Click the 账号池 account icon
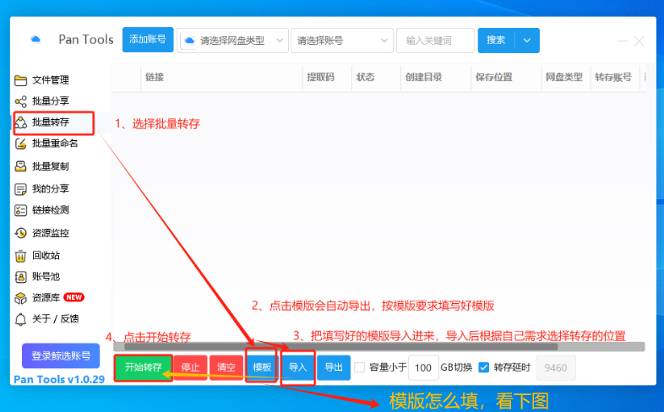This screenshot has height=412, width=664. (20, 277)
